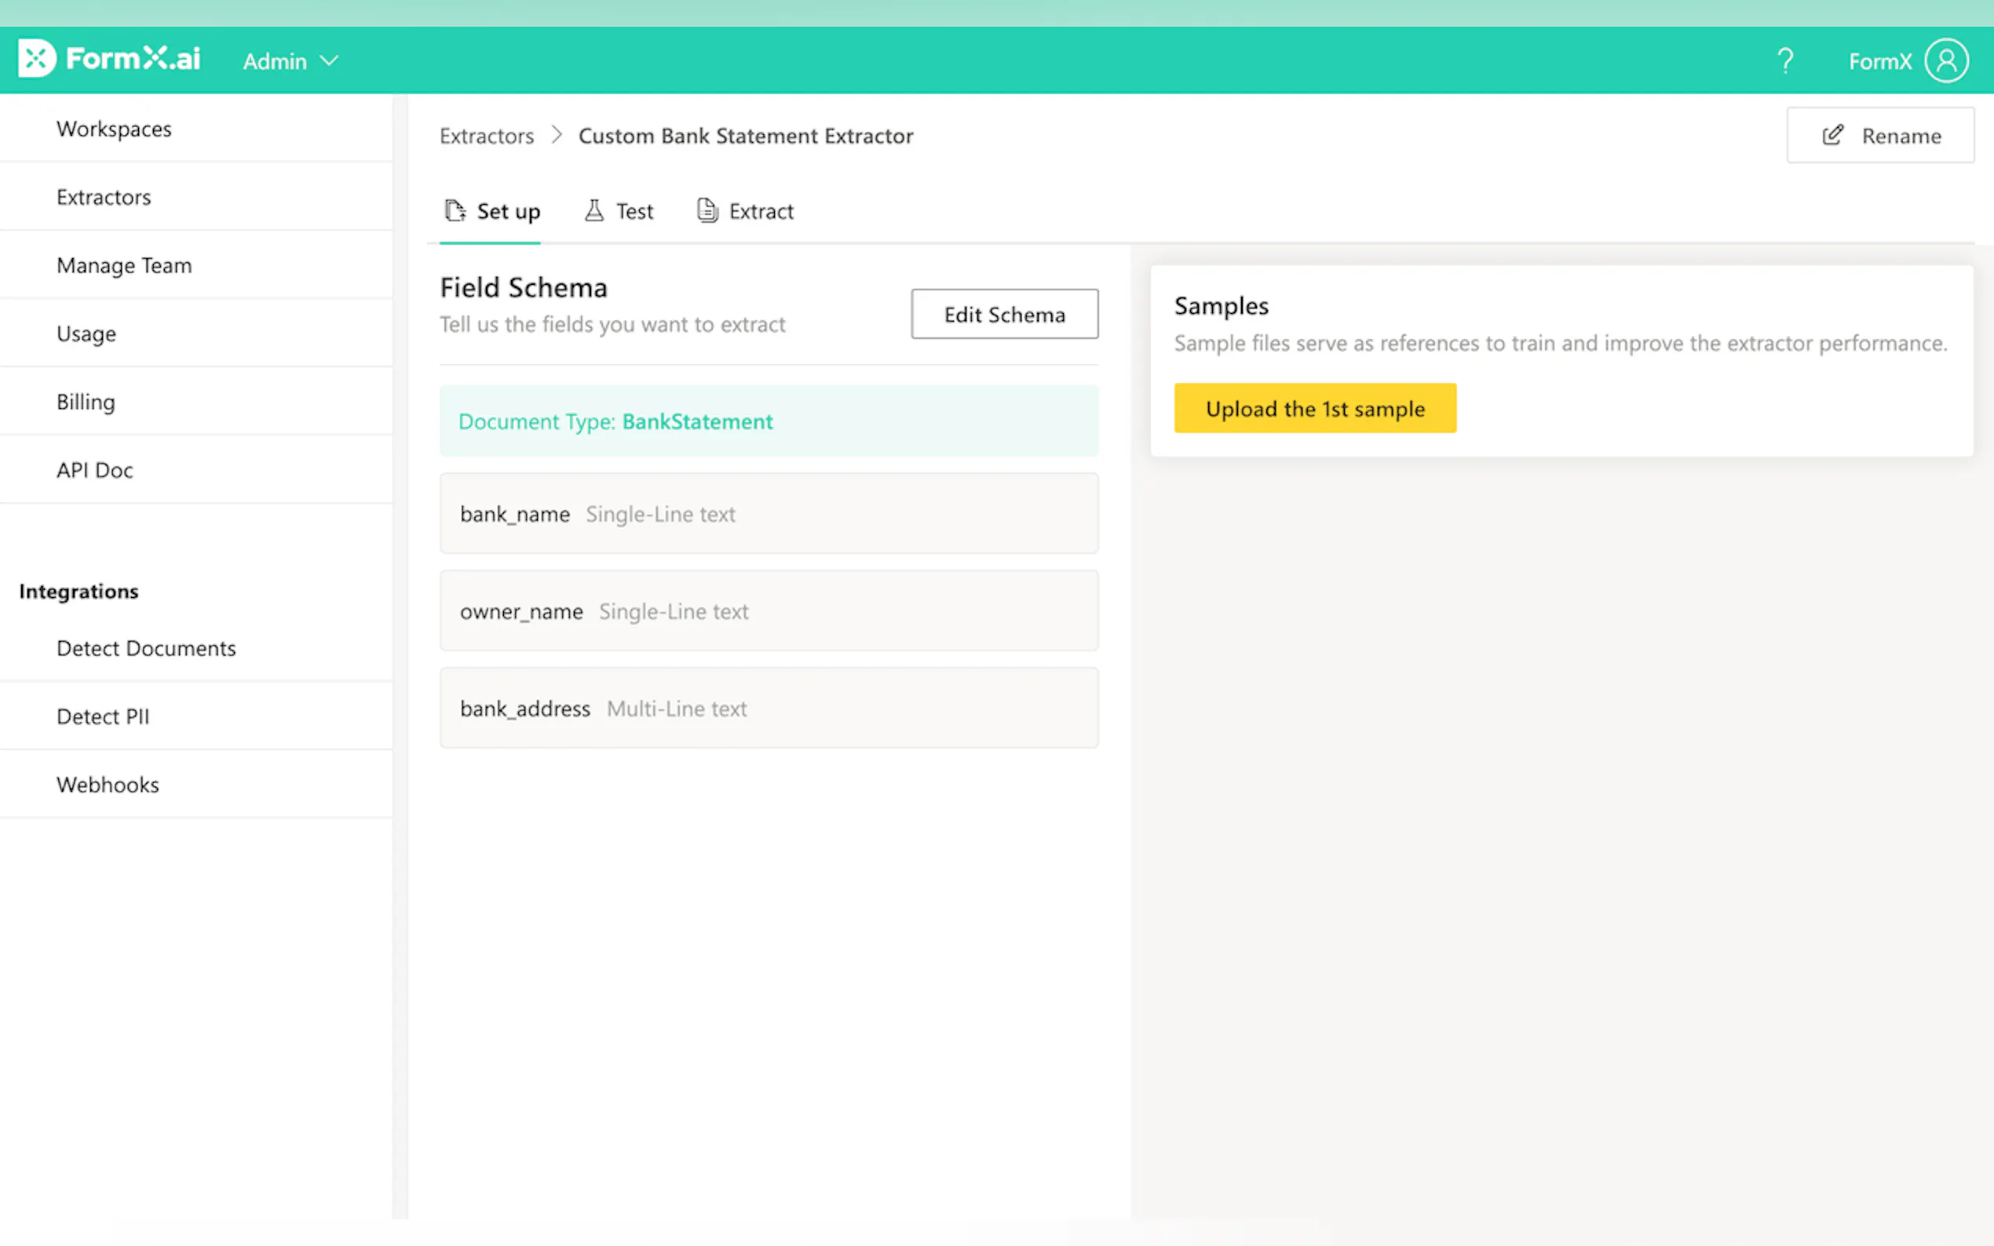
Task: Click the Test flask icon
Action: pos(593,211)
